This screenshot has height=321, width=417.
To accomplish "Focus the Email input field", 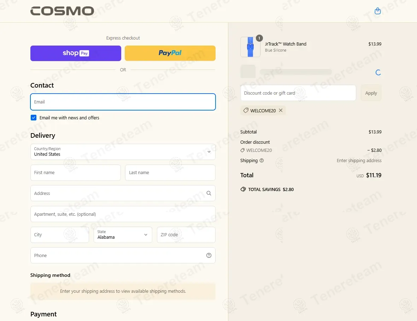I will click(123, 102).
